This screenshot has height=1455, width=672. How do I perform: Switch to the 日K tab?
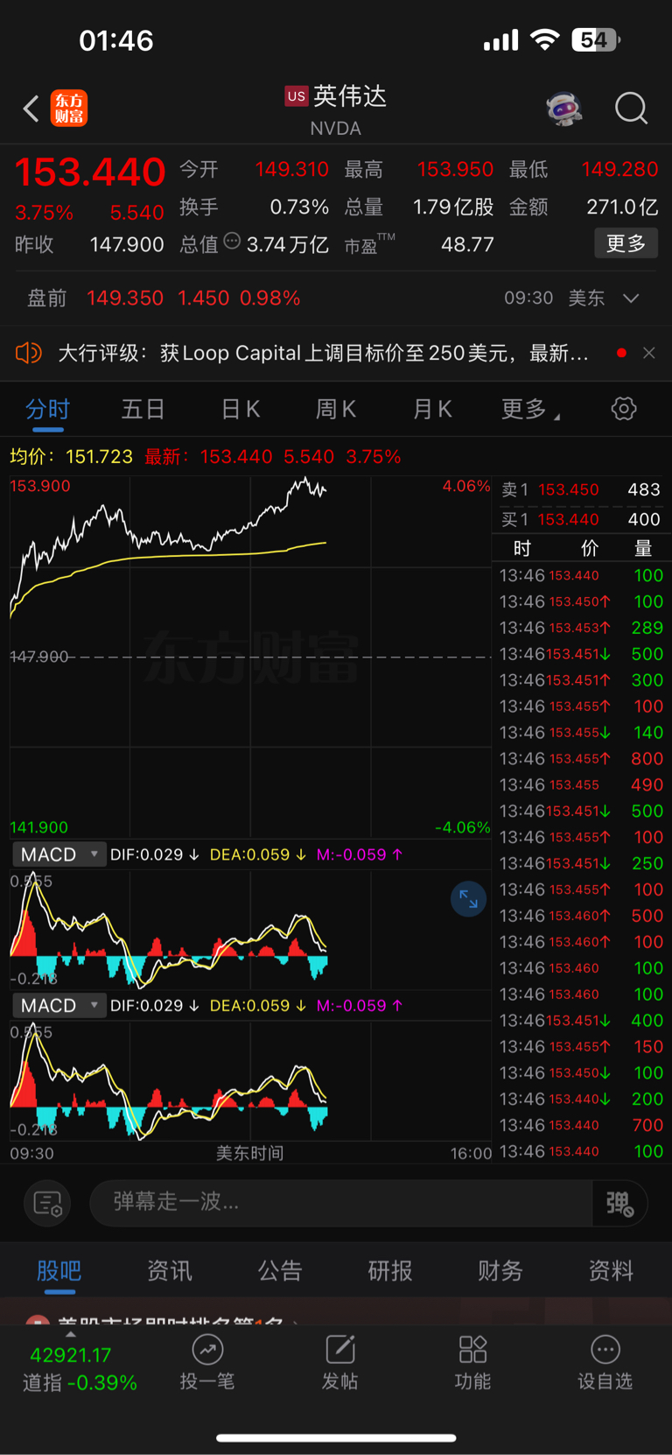point(241,409)
